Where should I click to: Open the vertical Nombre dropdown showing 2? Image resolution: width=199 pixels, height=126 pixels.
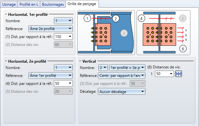click(103, 67)
